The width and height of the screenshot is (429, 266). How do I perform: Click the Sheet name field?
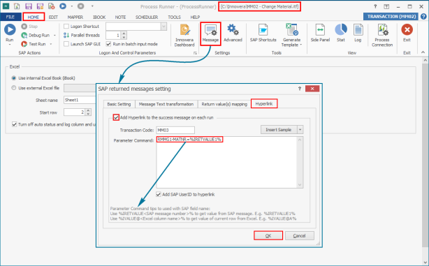pos(80,100)
